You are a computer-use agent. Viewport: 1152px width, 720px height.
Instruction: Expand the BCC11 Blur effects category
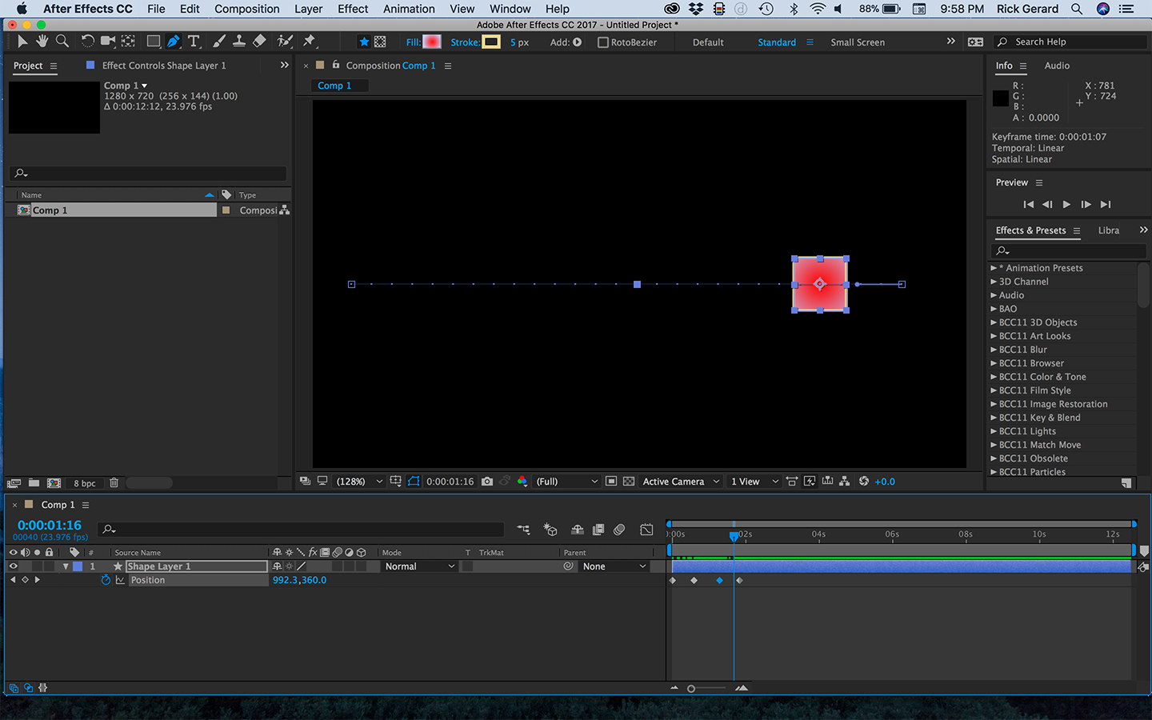coord(994,350)
